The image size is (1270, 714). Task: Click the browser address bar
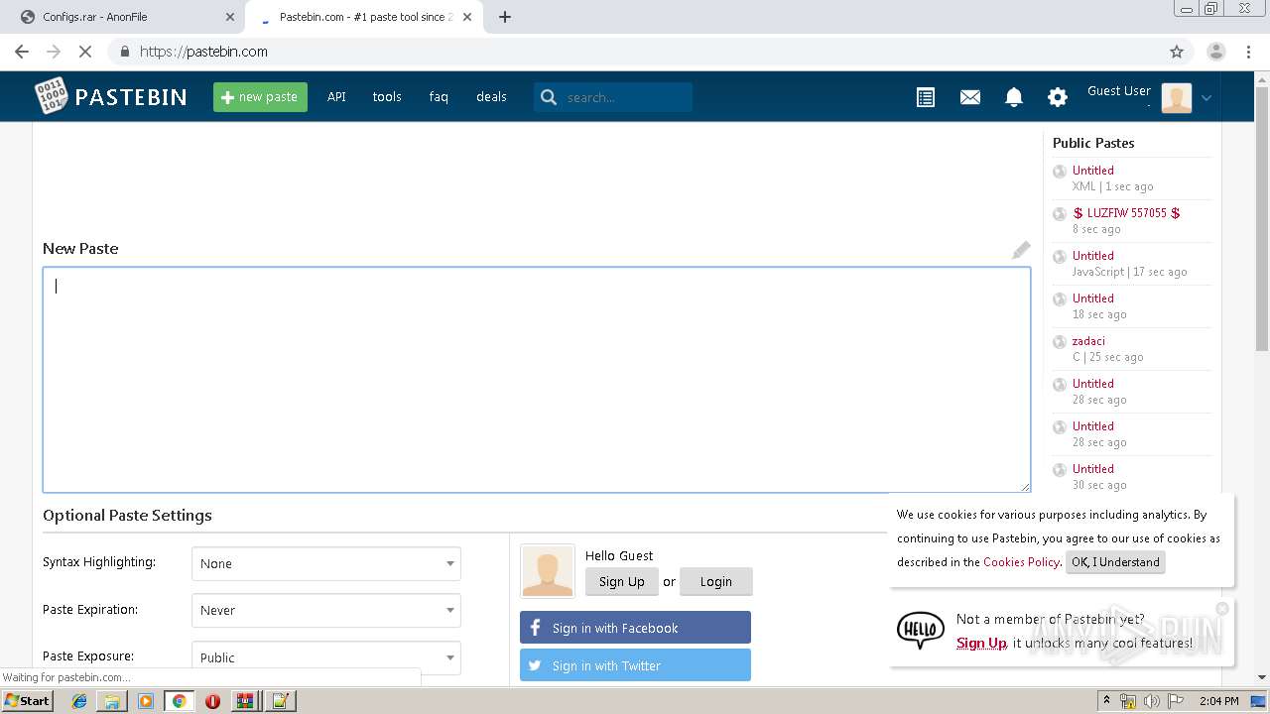(635, 52)
